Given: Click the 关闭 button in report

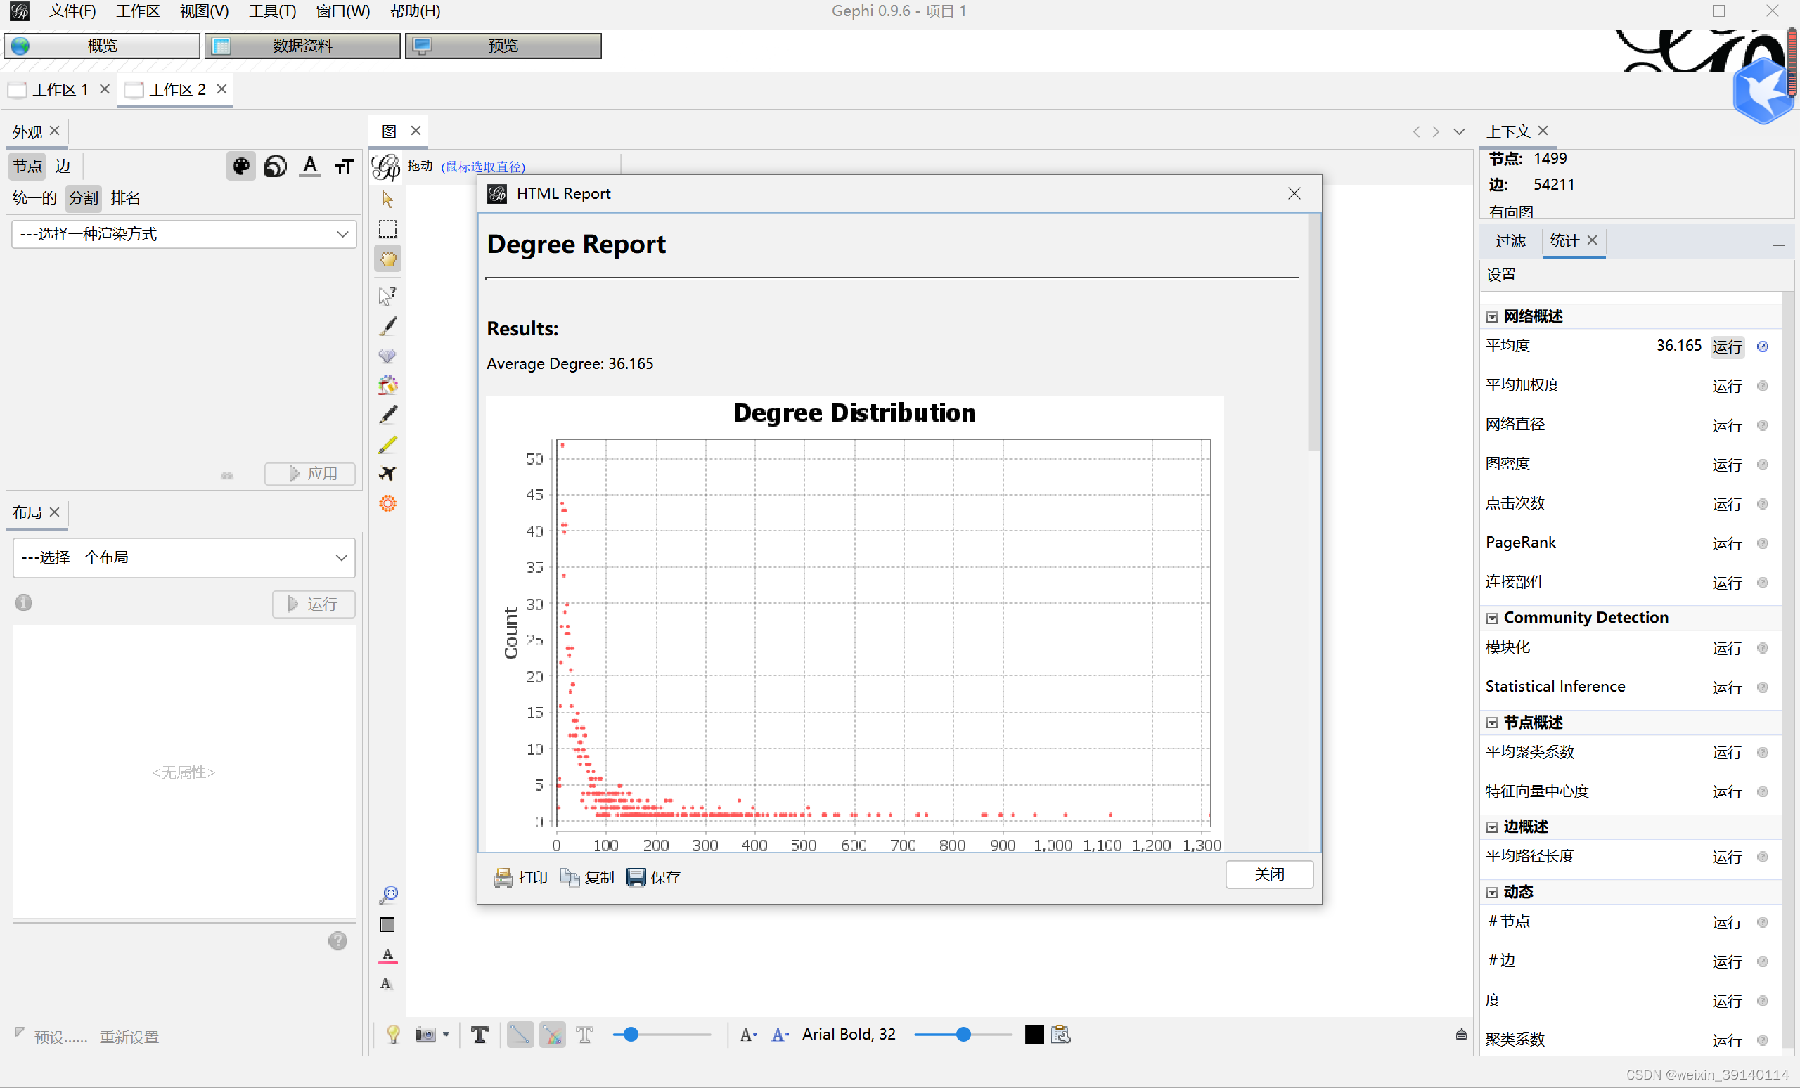Looking at the screenshot, I should pos(1268,874).
